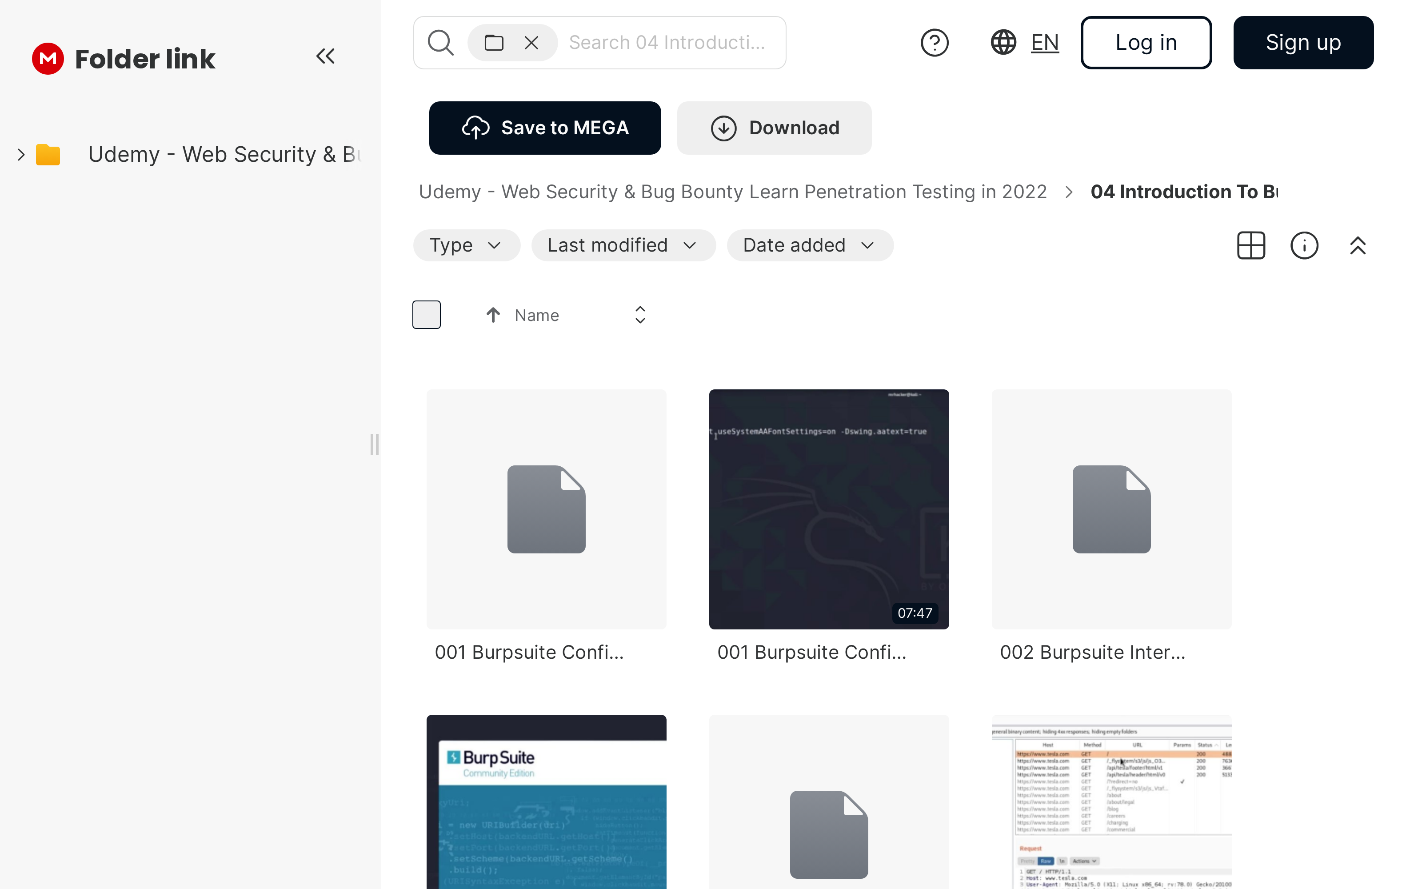Tick the select all files checkbox
The width and height of the screenshot is (1422, 889).
pos(427,315)
